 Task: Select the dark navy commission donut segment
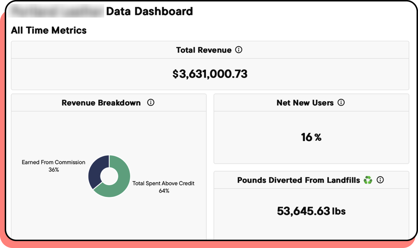pos(96,171)
